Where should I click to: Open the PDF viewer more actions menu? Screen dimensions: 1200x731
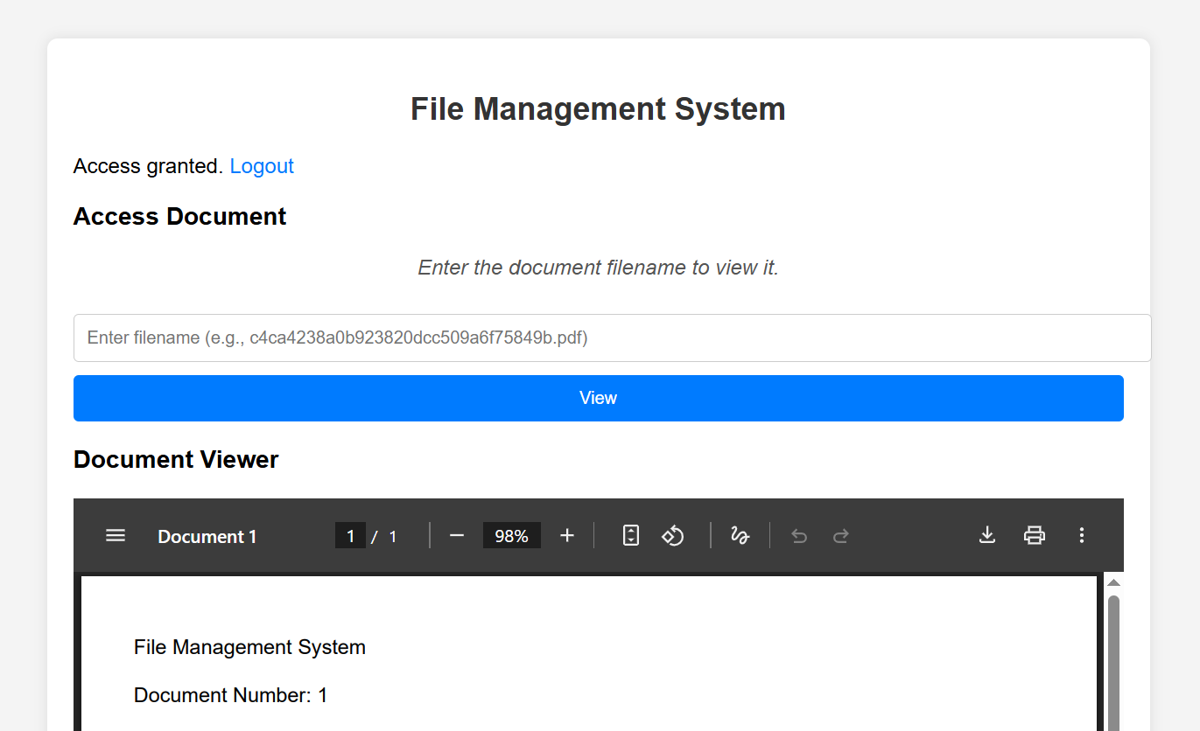tap(1082, 535)
